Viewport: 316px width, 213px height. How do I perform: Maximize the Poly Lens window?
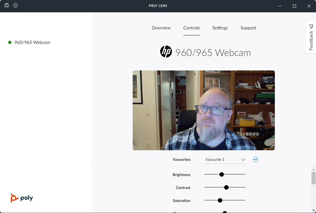[x=294, y=6]
